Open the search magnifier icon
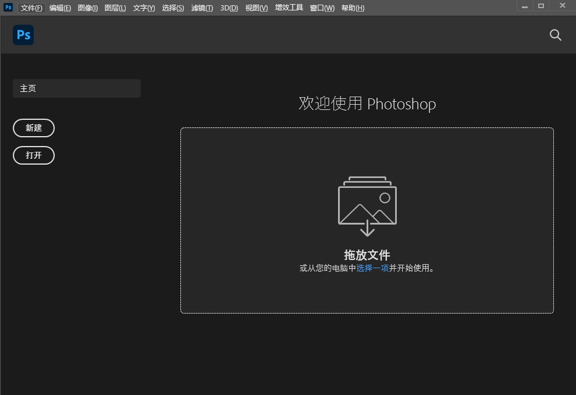 556,35
